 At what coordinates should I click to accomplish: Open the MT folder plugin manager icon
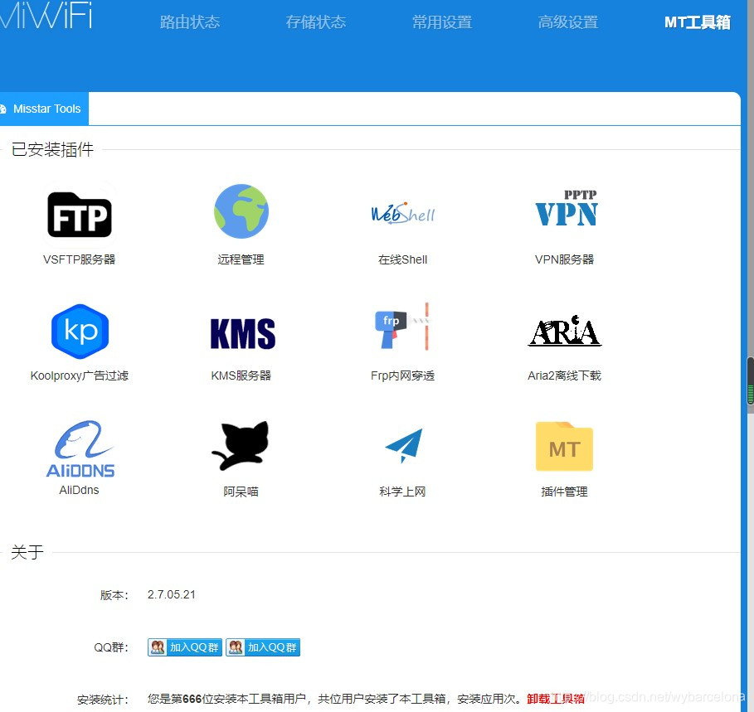564,446
